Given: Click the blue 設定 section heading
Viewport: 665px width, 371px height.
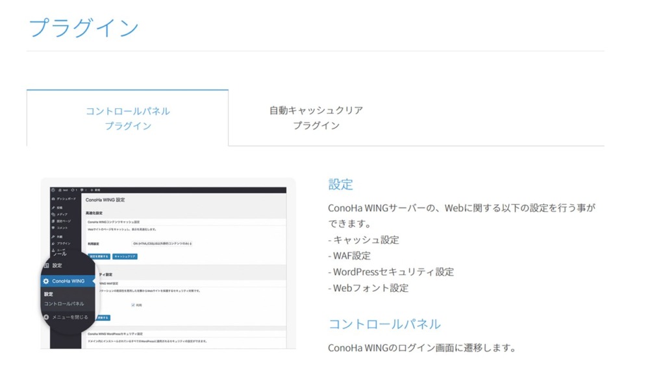Looking at the screenshot, I should pyautogui.click(x=340, y=184).
